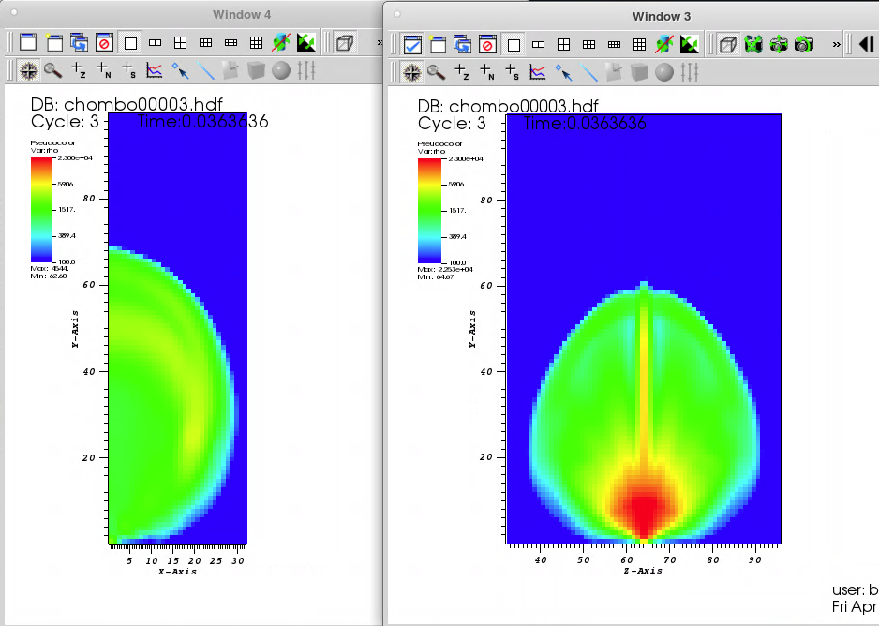Add a new window from Window 3 toolbar
879x626 pixels.
[438, 44]
